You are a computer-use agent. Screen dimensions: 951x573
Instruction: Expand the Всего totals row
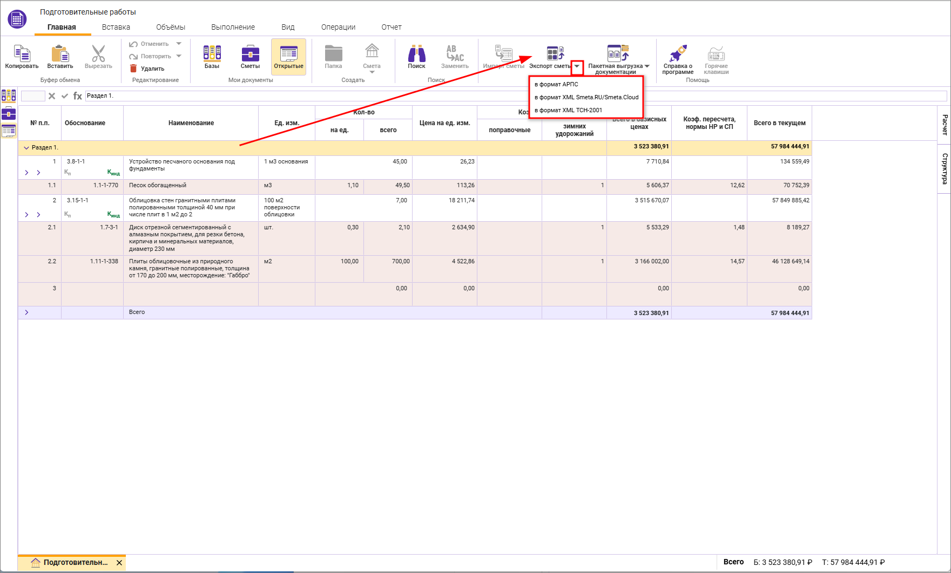click(26, 312)
